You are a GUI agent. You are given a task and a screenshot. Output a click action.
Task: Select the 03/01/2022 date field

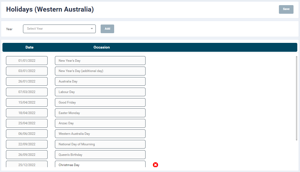click(27, 71)
